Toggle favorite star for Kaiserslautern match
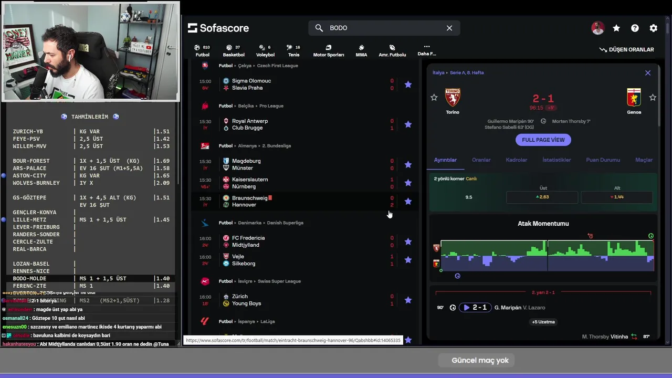The width and height of the screenshot is (672, 378). tap(408, 183)
